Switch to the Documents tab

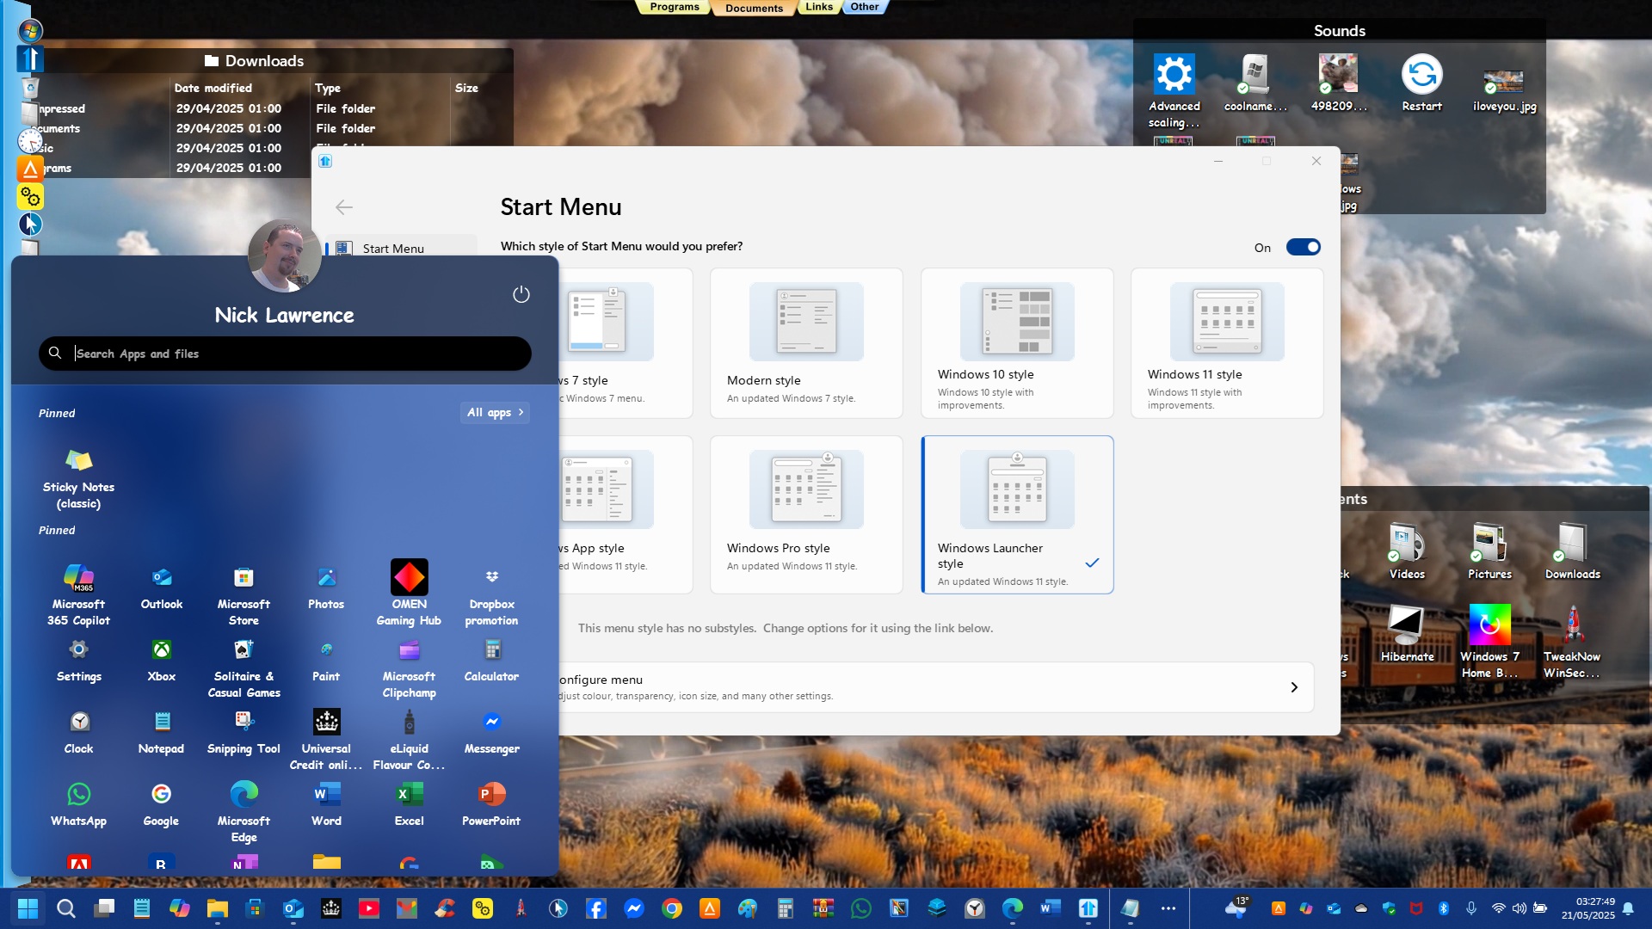[x=754, y=8]
